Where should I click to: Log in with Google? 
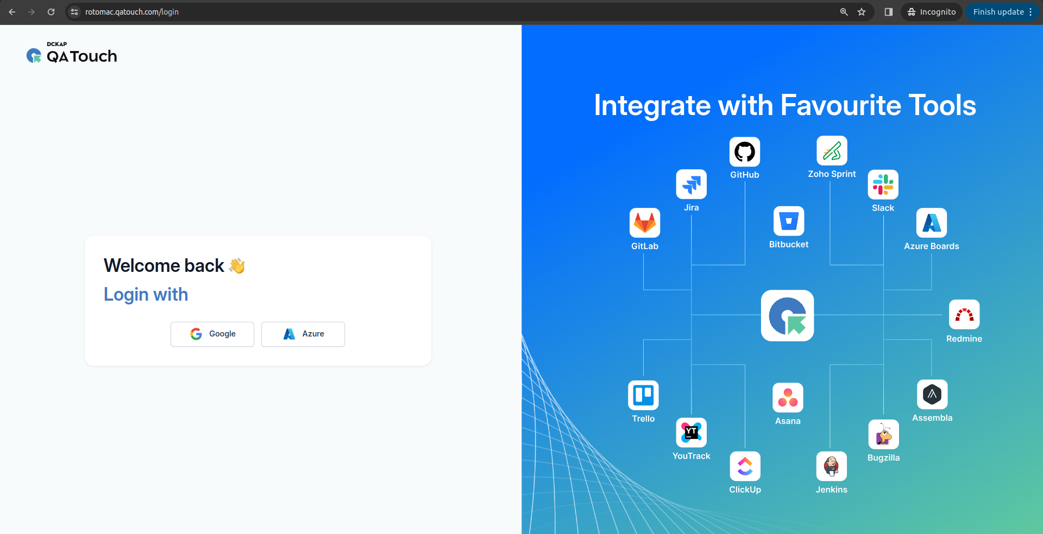point(212,334)
